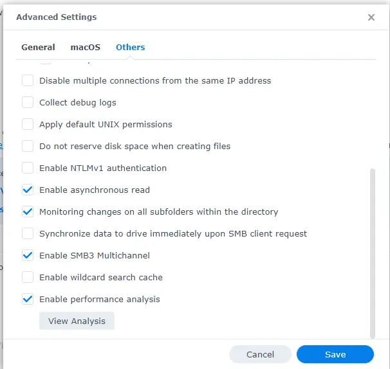Select the Others tab
Screen dimensions: 390x369
tap(130, 47)
